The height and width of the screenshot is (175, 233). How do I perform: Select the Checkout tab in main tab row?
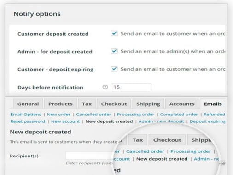point(114,104)
